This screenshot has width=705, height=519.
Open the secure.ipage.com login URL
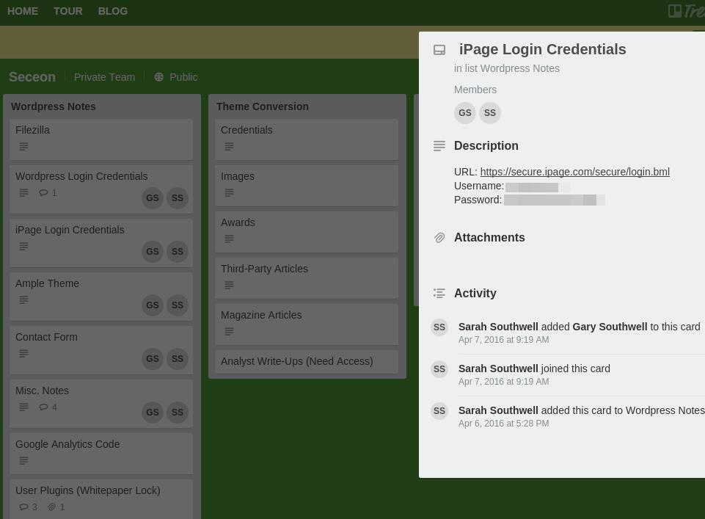(x=574, y=172)
